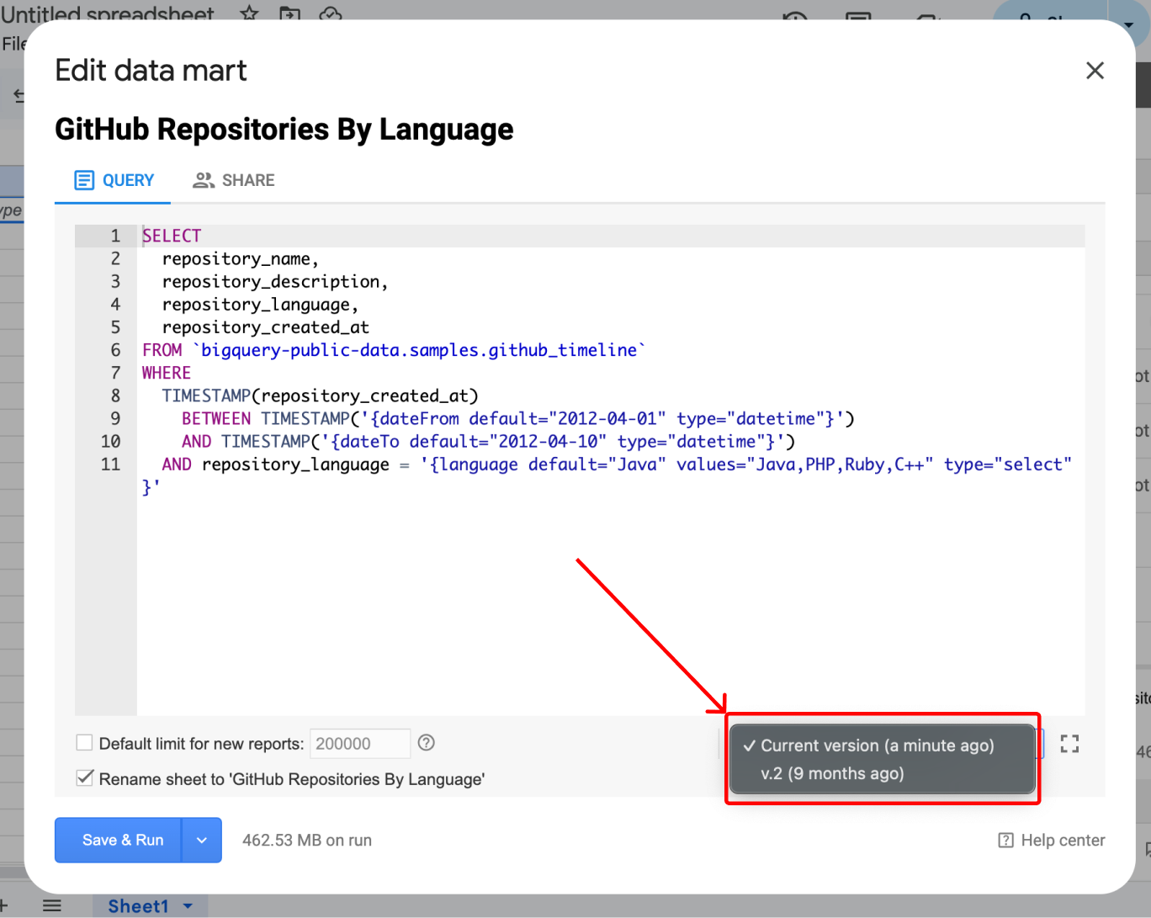
Task: Toggle Default limit for new reports checkbox
Action: [x=84, y=743]
